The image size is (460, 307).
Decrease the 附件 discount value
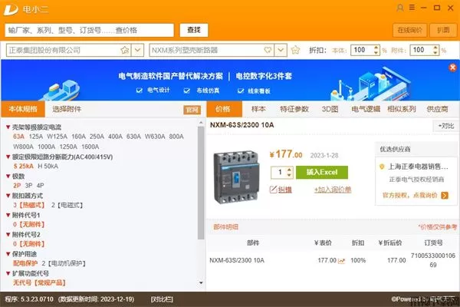[x=435, y=53]
